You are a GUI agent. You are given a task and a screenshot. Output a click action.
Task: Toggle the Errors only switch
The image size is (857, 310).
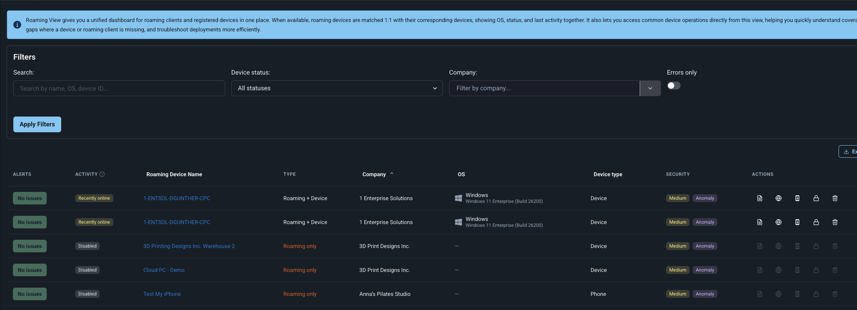(x=674, y=86)
